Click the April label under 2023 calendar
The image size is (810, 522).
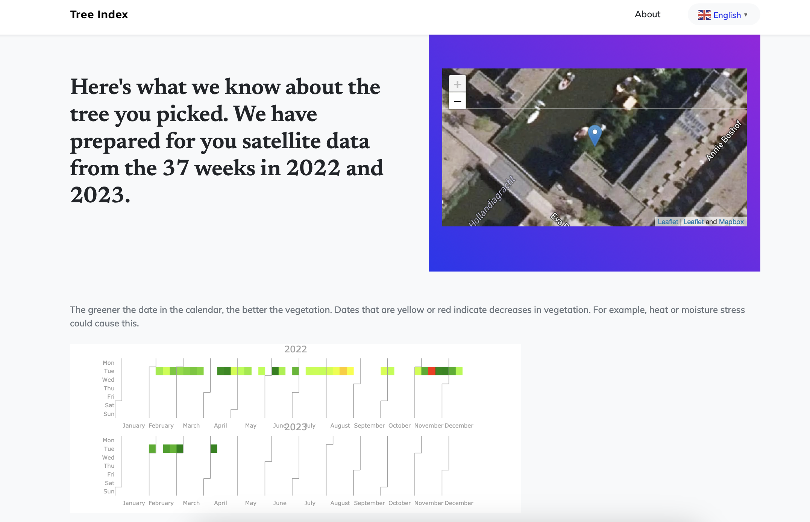[220, 503]
